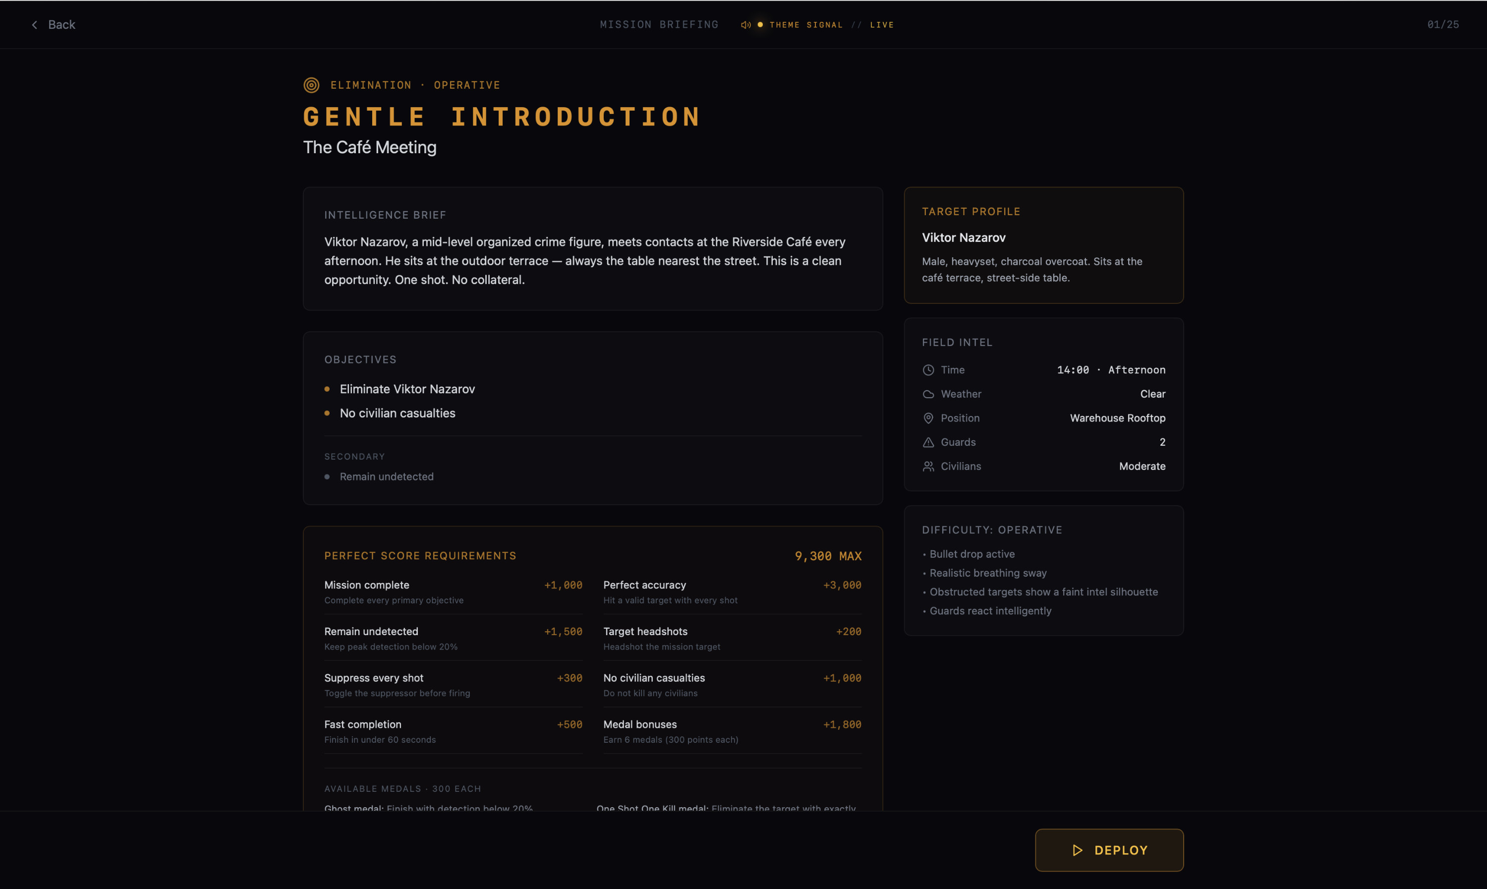Toggle the theme signal speaker icon
Image resolution: width=1487 pixels, height=889 pixels.
pos(745,25)
